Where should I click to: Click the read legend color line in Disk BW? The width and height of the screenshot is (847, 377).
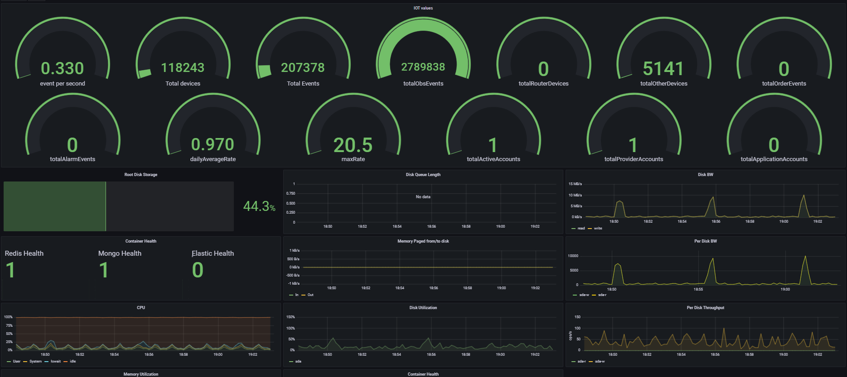pyautogui.click(x=574, y=229)
